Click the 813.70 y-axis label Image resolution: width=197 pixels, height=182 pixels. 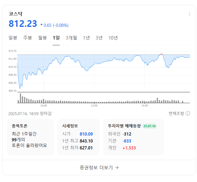pyautogui.click(x=12, y=51)
